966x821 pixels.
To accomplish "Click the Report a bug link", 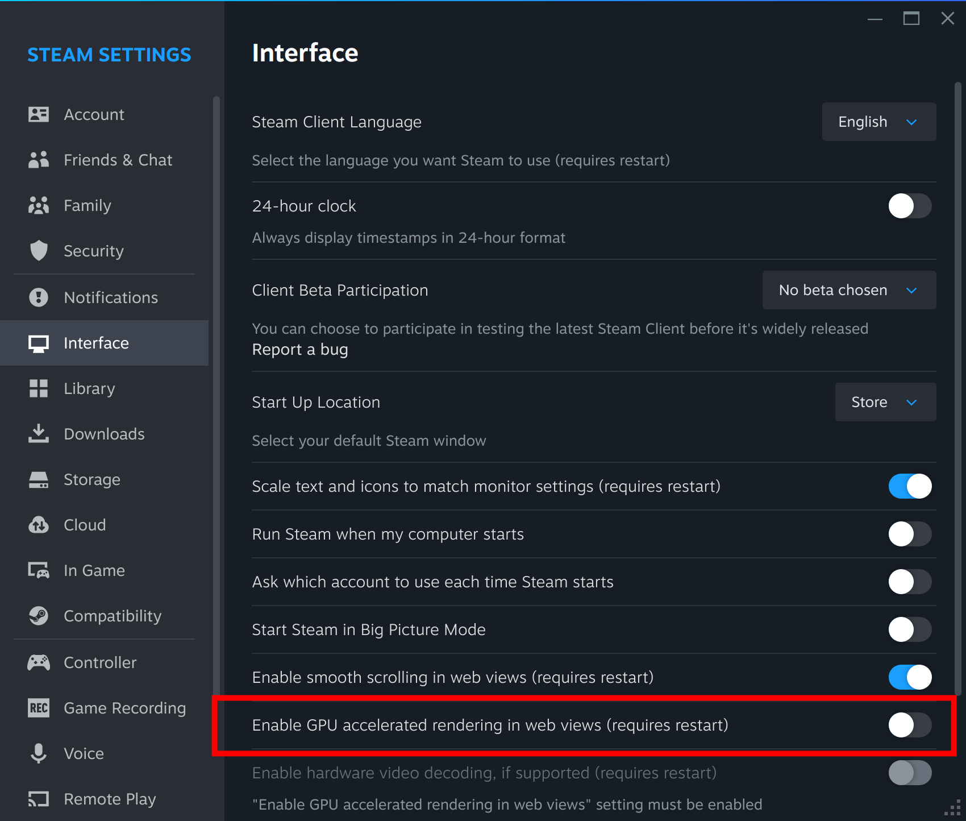I will click(300, 349).
